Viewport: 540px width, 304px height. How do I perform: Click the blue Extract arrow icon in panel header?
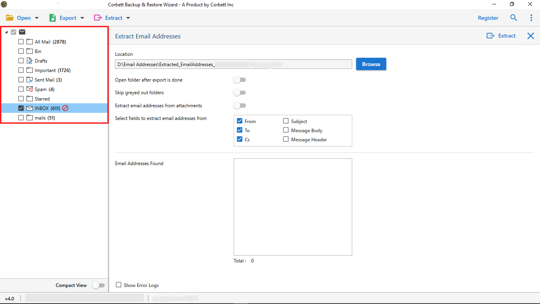(x=491, y=36)
